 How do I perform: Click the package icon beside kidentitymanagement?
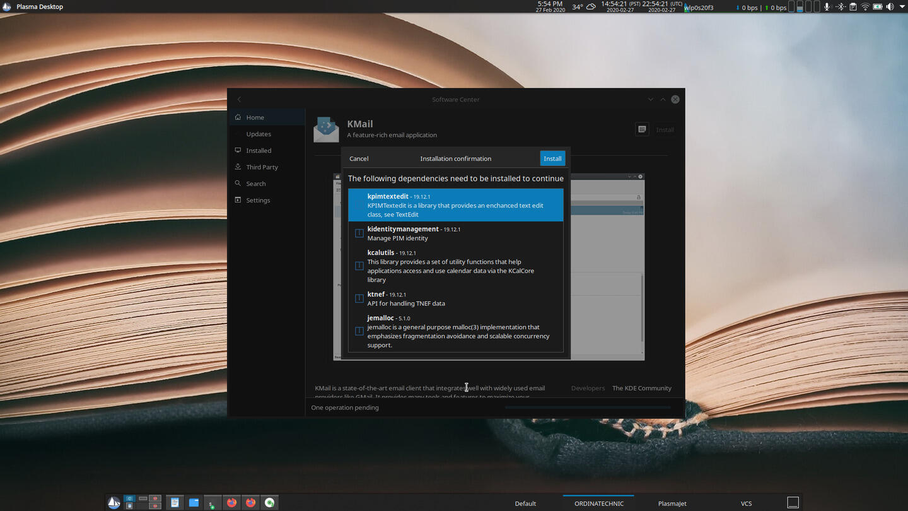pos(359,233)
